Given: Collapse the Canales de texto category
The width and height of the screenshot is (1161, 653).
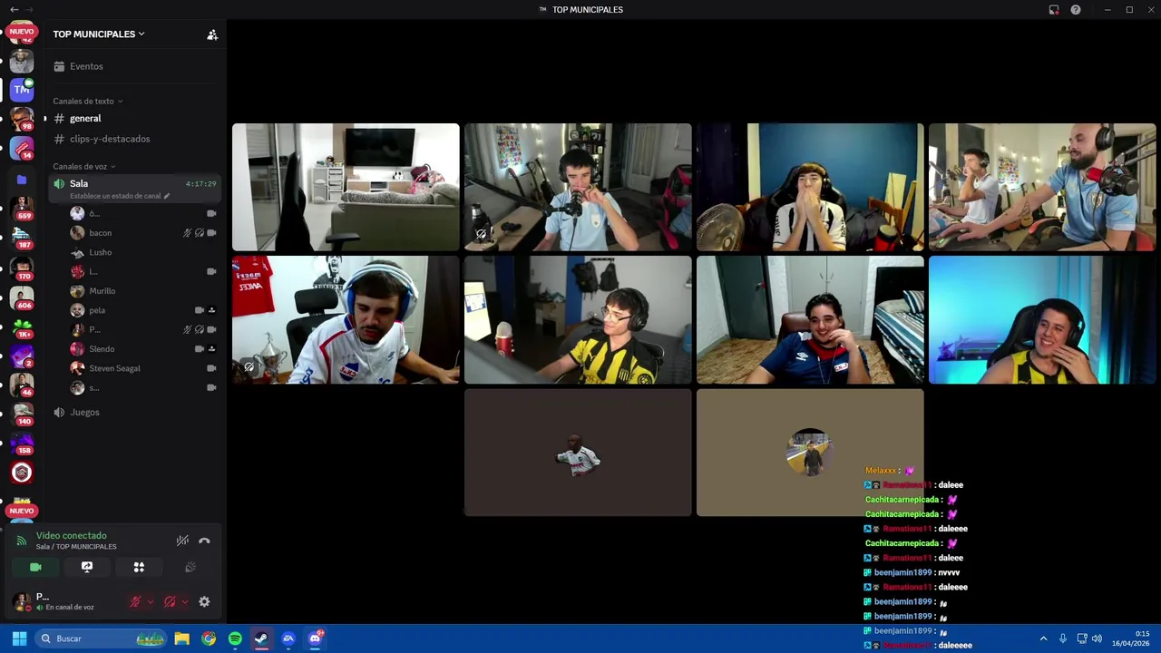Looking at the screenshot, I should pyautogui.click(x=87, y=102).
